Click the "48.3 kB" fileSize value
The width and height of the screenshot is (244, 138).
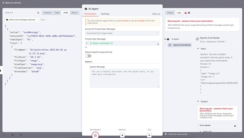(x=35, y=57)
